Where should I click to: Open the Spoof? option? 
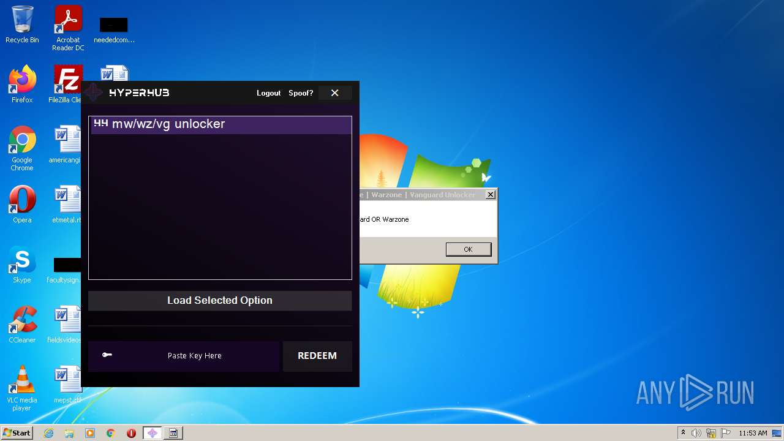[x=301, y=93]
